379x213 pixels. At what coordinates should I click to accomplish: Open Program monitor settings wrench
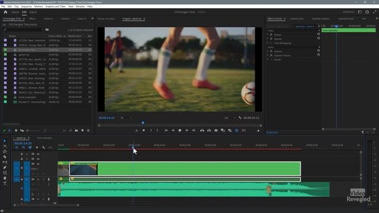pos(240,118)
